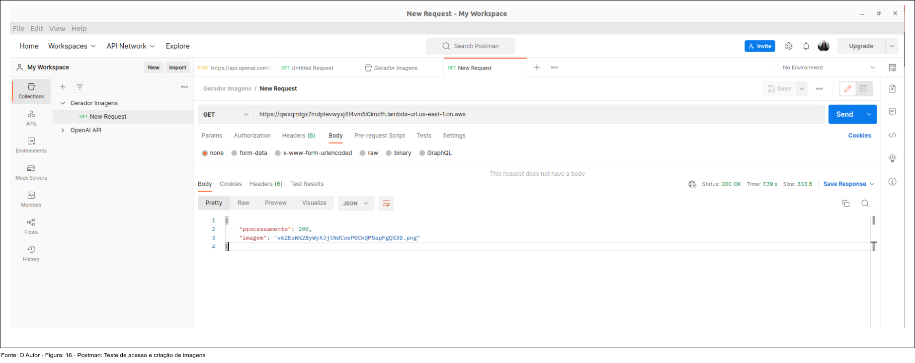Open the Send button dropdown arrow
The image size is (915, 363).
[x=869, y=114]
